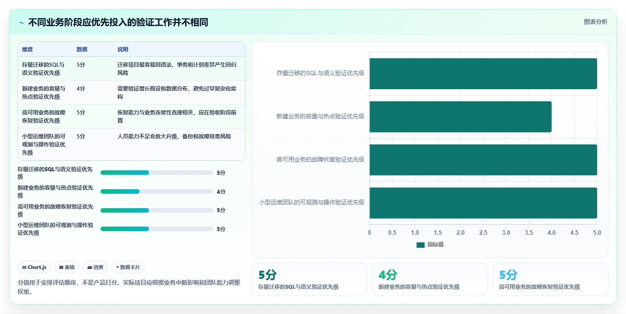Click table cell 高可用业务的故障恢复验证优先级

click(44, 116)
